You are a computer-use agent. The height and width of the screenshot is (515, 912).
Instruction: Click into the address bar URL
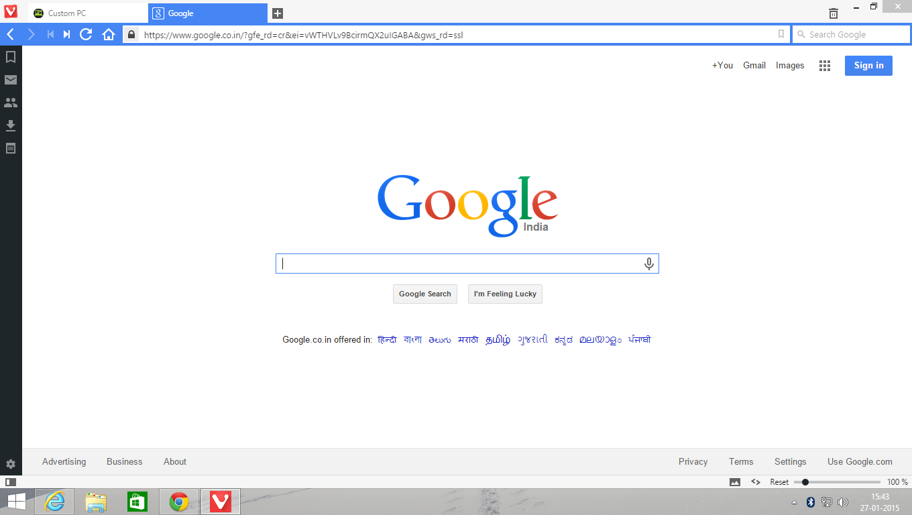tap(456, 34)
